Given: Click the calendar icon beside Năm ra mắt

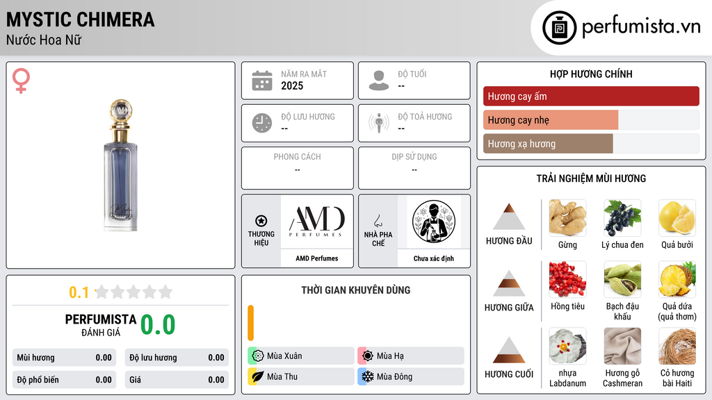Looking at the screenshot, I should pos(262,81).
